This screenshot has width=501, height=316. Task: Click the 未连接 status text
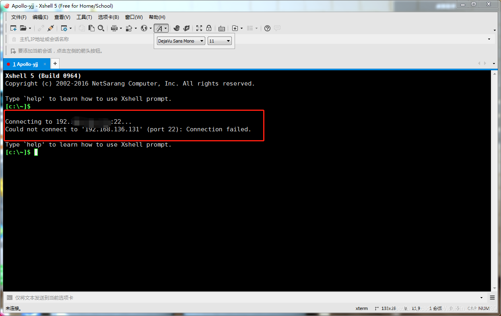(13, 308)
